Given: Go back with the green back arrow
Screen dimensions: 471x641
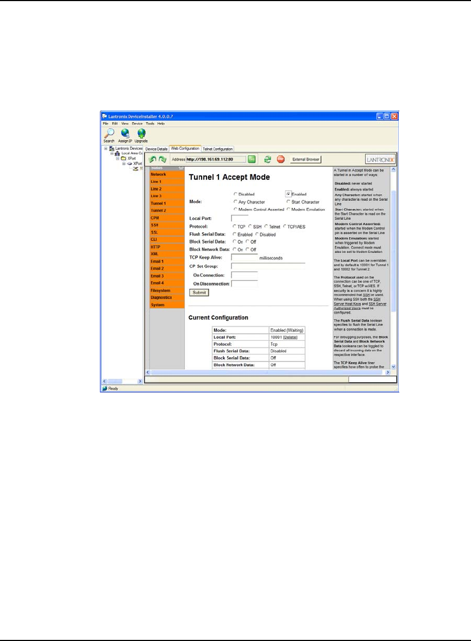Looking at the screenshot, I should tap(153, 160).
